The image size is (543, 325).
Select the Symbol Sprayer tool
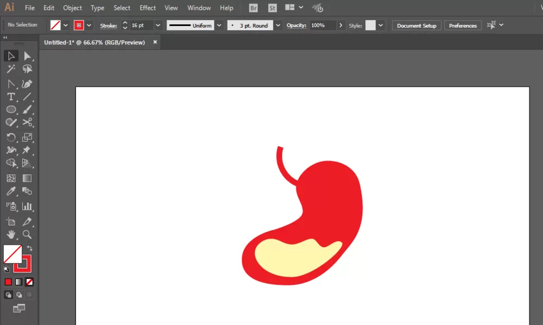click(x=11, y=206)
